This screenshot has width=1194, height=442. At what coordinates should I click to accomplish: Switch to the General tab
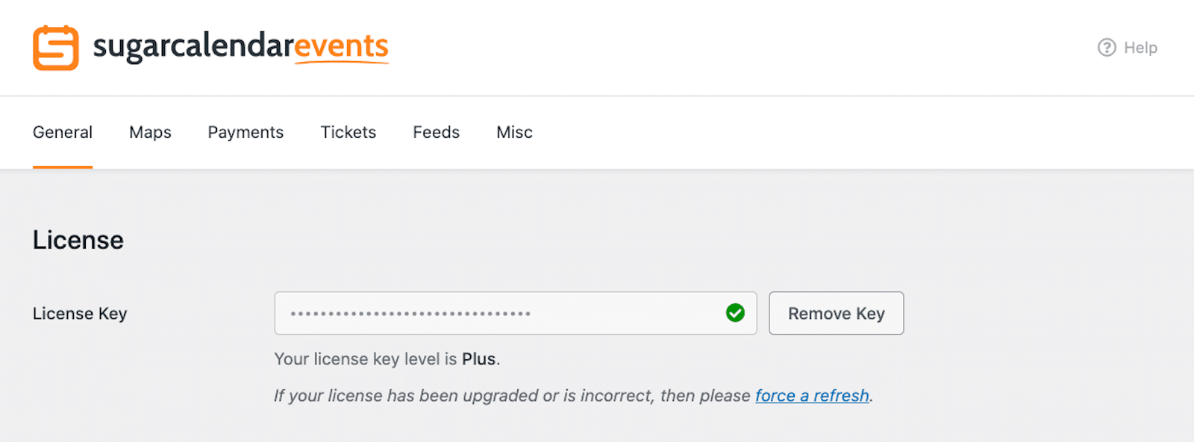click(63, 133)
